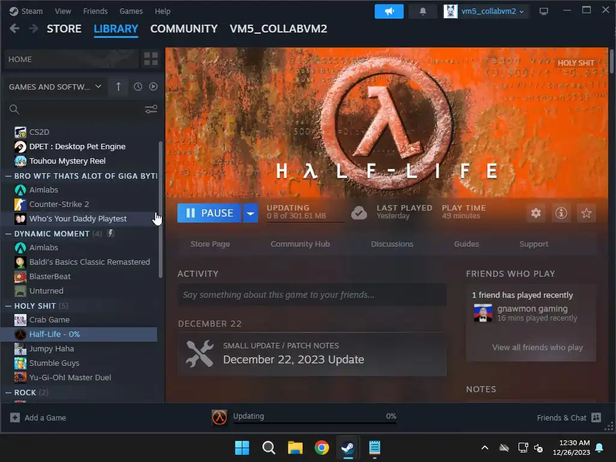Click the HOME button in sidebar
The height and width of the screenshot is (462, 616).
pyautogui.click(x=72, y=60)
